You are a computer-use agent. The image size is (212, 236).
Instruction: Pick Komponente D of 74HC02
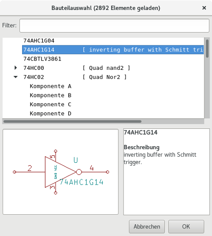coord(50,114)
